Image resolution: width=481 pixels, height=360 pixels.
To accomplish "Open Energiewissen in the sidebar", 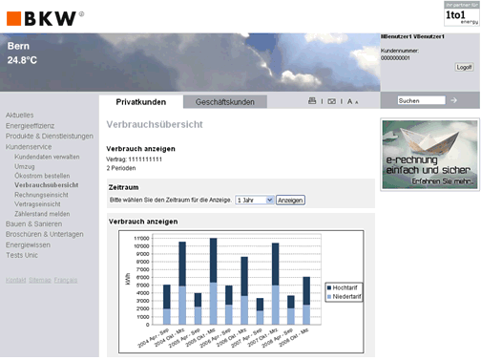I will pyautogui.click(x=28, y=244).
